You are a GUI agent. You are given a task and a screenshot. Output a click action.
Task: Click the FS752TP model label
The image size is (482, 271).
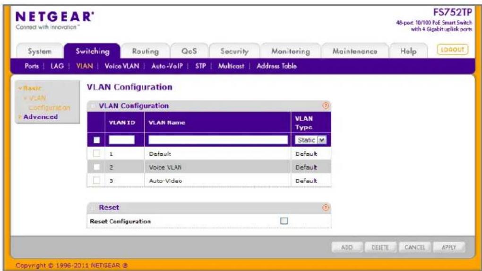(452, 12)
